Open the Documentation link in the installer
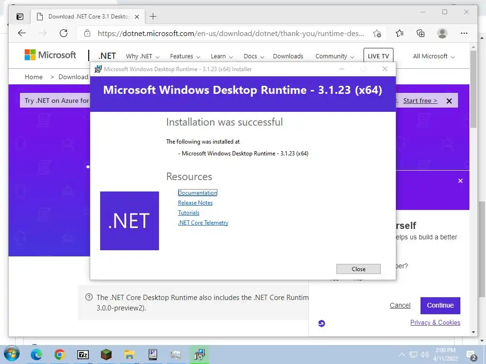Image resolution: width=486 pixels, height=364 pixels. pos(197,193)
